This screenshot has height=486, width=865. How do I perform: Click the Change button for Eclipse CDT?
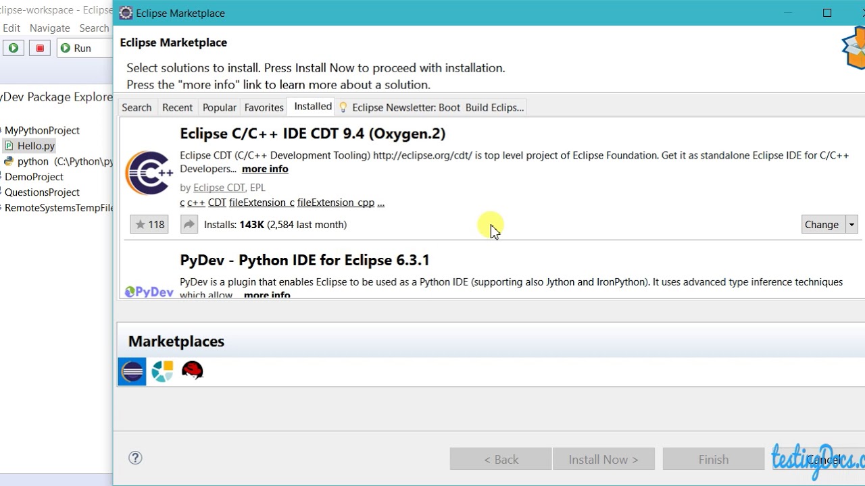click(x=822, y=225)
